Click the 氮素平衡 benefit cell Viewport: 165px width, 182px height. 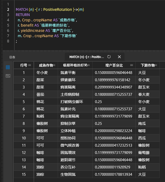tap(68, 73)
